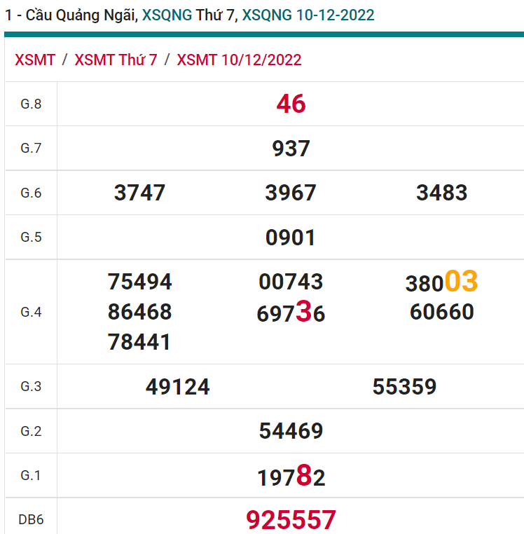Click G.6 number 3747
The image size is (524, 534).
139,193
